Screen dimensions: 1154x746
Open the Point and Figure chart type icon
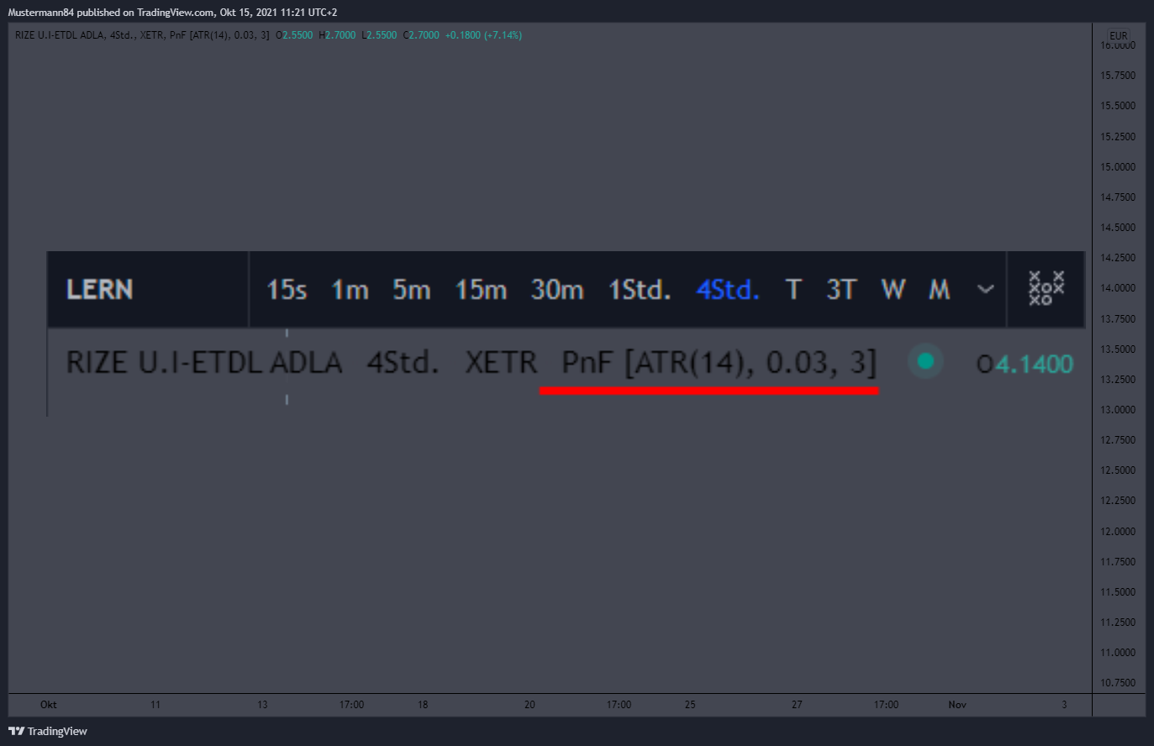click(1046, 289)
